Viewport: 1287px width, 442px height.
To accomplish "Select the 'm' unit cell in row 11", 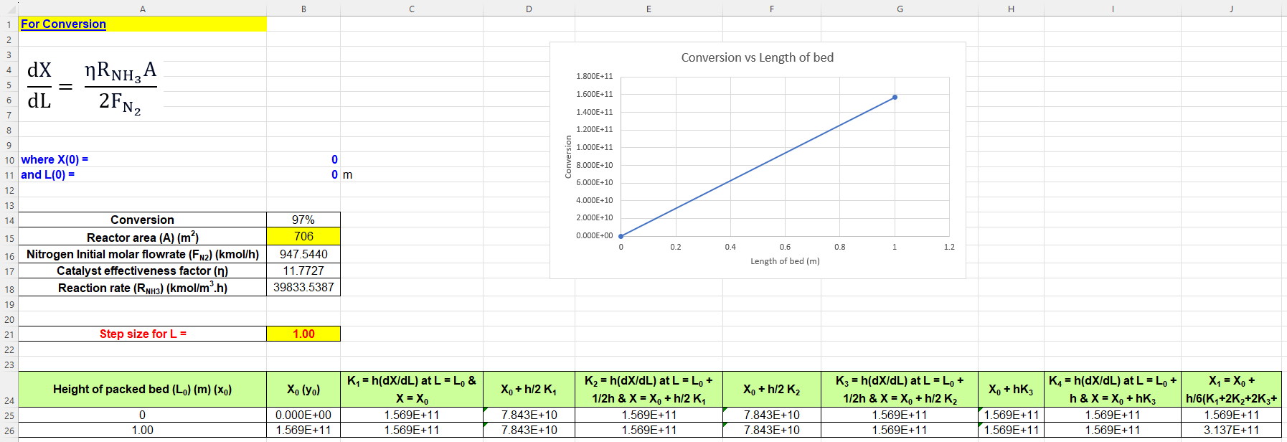I will [x=412, y=174].
